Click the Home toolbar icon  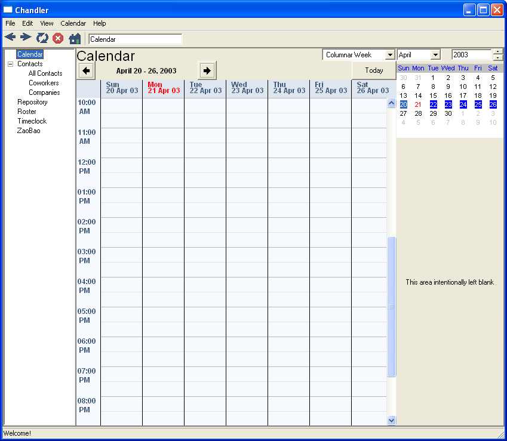[75, 38]
